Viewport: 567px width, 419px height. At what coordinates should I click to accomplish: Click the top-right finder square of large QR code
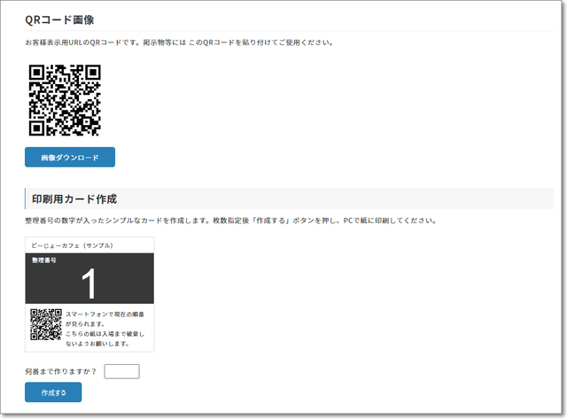pos(91,73)
